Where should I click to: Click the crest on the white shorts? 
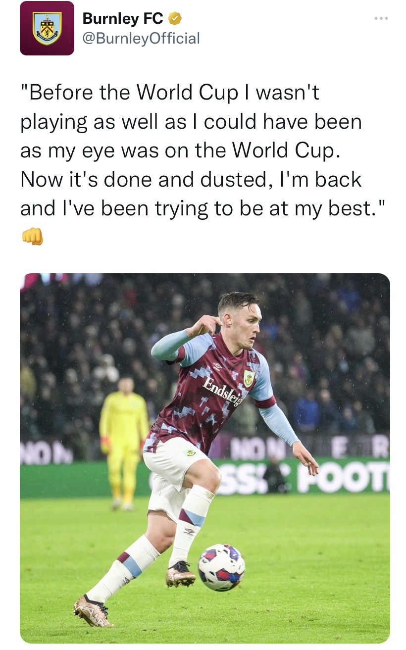(189, 452)
